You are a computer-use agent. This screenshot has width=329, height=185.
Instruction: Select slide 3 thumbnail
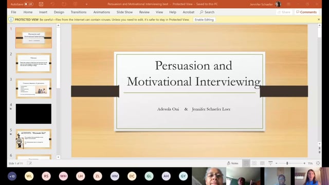point(33,88)
